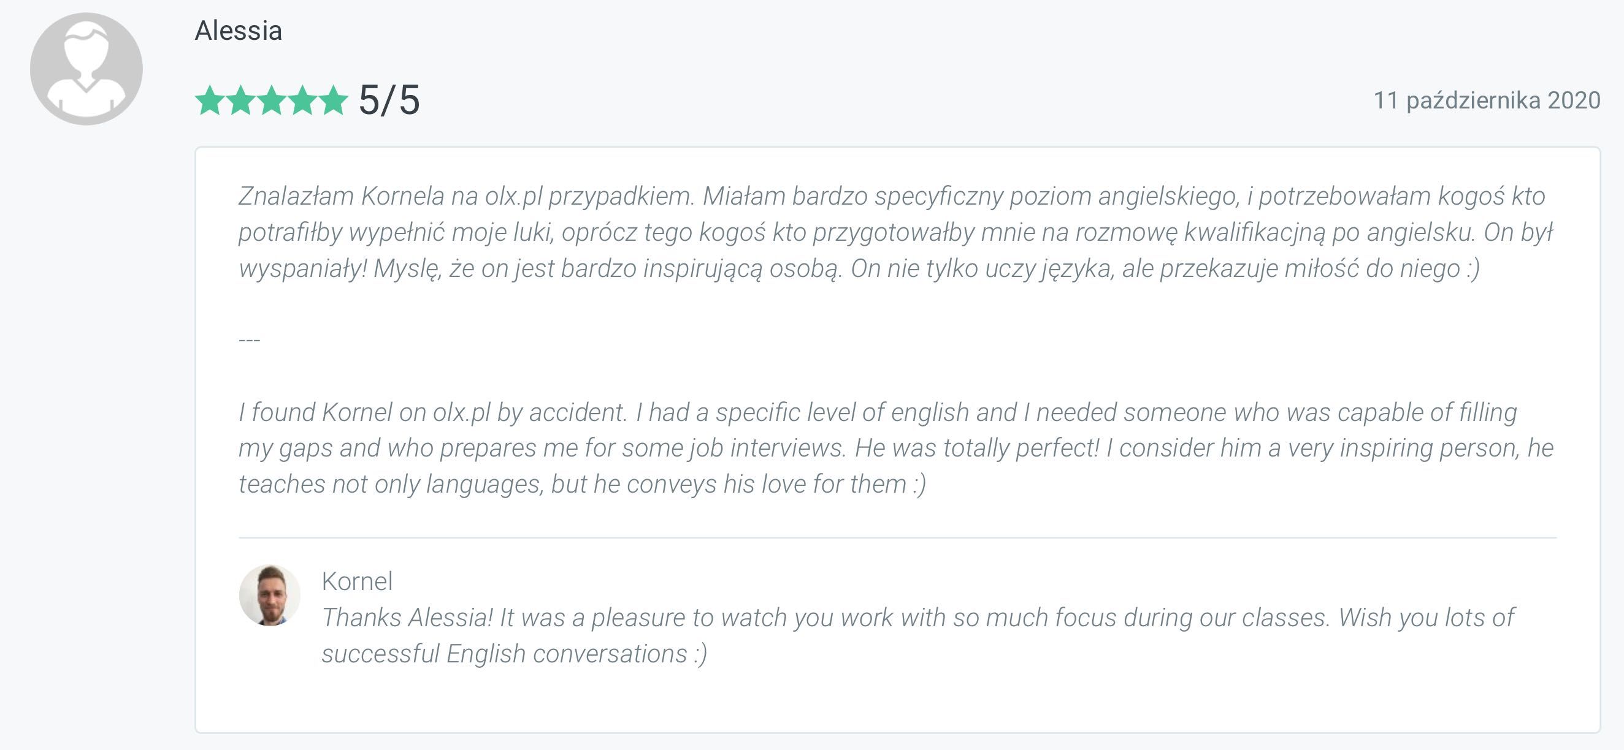Click the 5/5 rating score

389,100
